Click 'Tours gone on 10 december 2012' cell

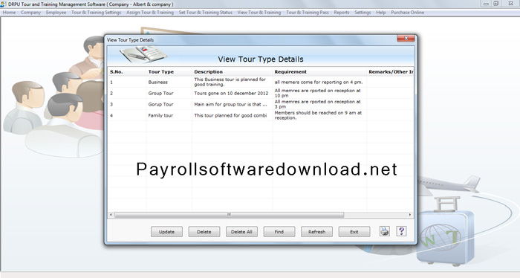(x=231, y=93)
